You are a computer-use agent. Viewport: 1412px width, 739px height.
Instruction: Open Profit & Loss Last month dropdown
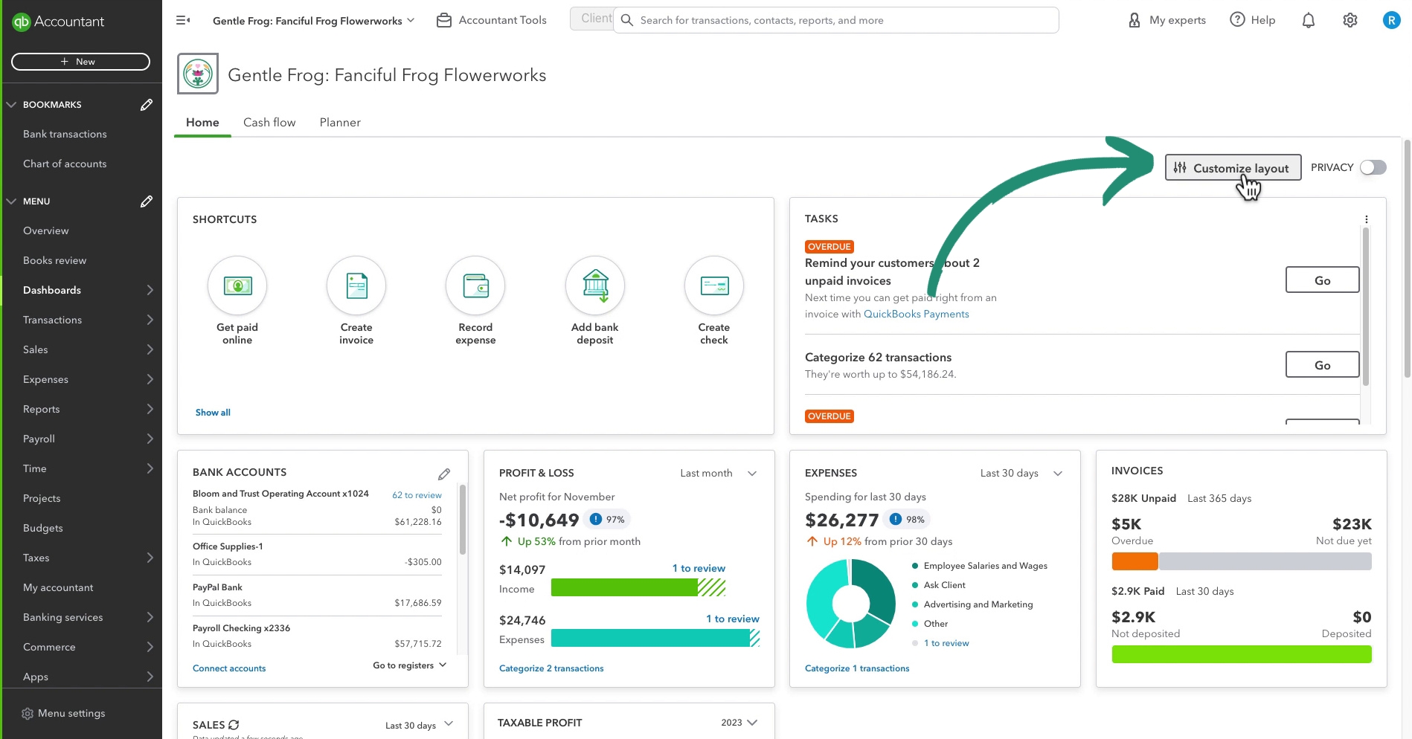click(718, 473)
